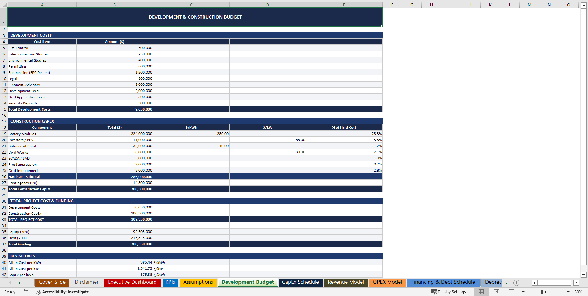
Task: Open the Financing & Debt Schedule tab
Action: click(443, 282)
